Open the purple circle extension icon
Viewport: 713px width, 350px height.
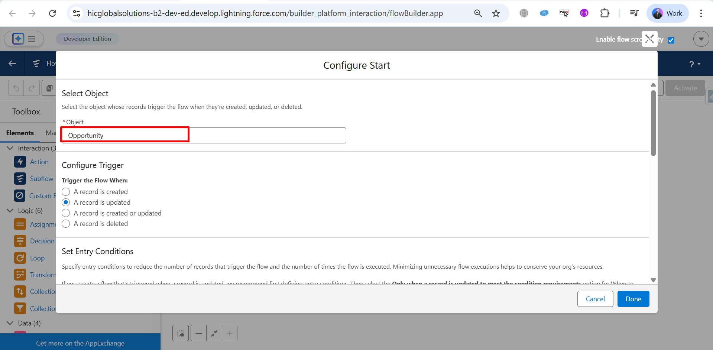click(x=584, y=13)
